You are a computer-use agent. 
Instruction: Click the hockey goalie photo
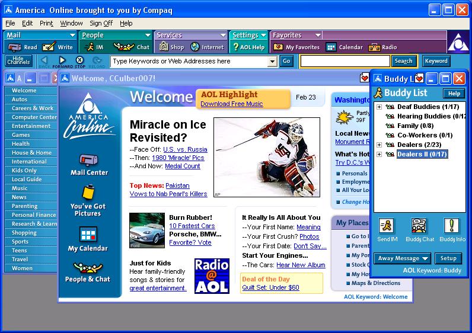click(x=267, y=158)
